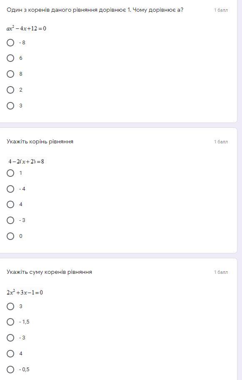Viewport: 242px width, 380px height.
Task: Click the equation image 2x²+3x−1=0
Action: (25, 292)
